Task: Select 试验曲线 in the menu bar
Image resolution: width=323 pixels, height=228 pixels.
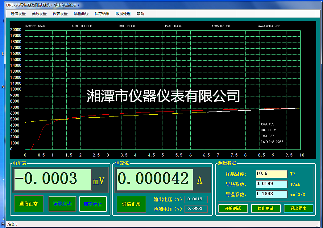Action: click(x=81, y=14)
